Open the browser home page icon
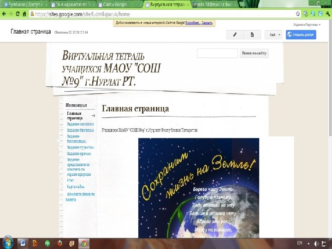The height and width of the screenshot is (249, 332). pyautogui.click(x=24, y=14)
